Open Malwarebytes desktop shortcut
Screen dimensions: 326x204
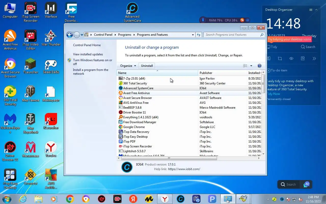coord(10,123)
